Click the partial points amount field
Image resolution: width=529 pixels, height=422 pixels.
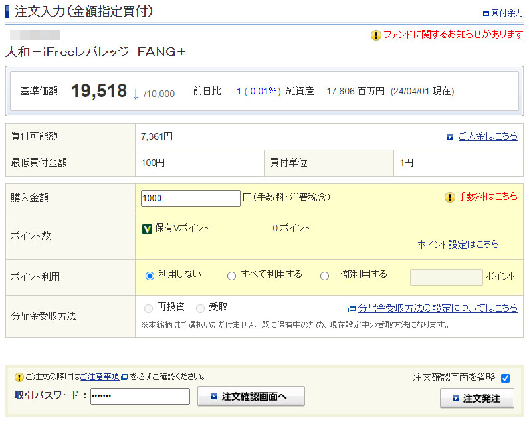click(446, 277)
